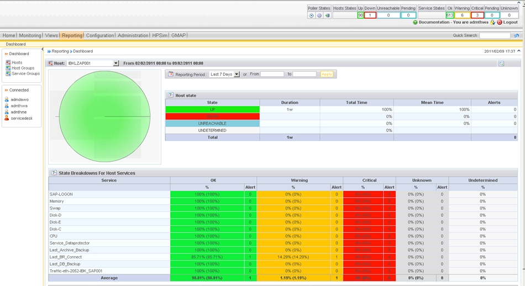Click the host icon beside Host label
Image resolution: width=525 pixels, height=286 pixels.
[50, 63]
